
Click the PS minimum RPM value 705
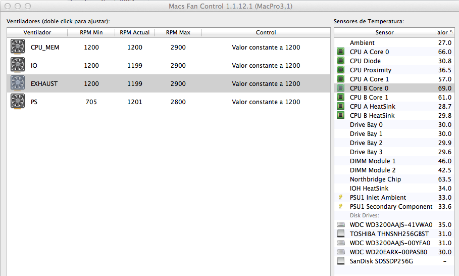point(91,102)
